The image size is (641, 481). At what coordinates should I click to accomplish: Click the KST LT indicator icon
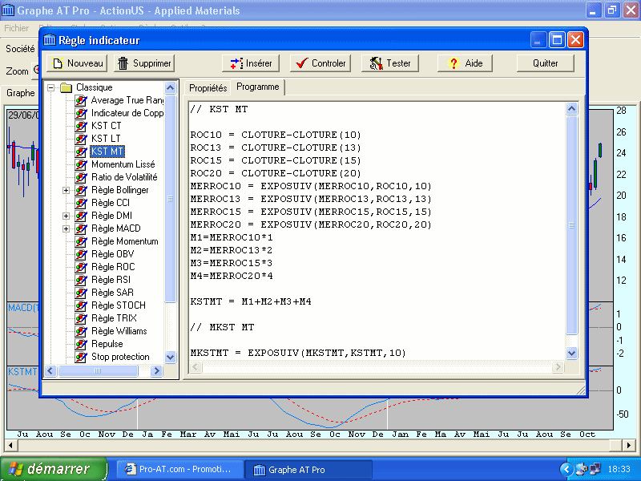tap(81, 139)
